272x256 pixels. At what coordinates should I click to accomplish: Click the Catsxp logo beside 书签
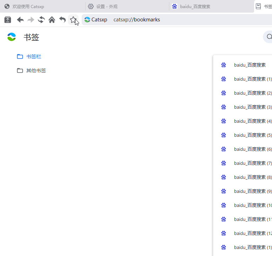pyautogui.click(x=12, y=37)
